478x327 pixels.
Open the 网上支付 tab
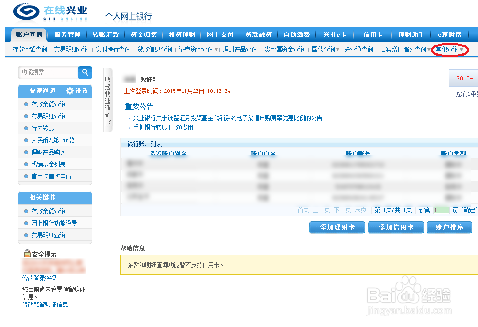click(x=220, y=35)
